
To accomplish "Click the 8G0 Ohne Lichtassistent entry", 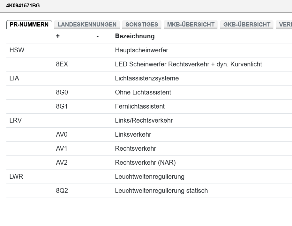I will click(x=143, y=93).
